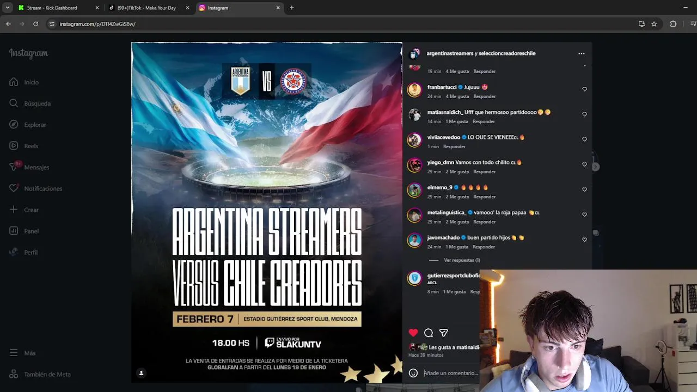Open Panel dashboard icon
This screenshot has height=392, width=697.
14,231
